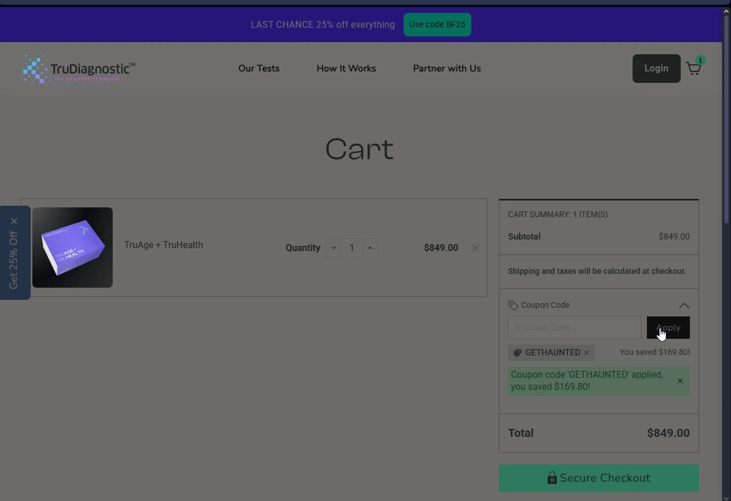Focus the Discount Code input field

[575, 328]
